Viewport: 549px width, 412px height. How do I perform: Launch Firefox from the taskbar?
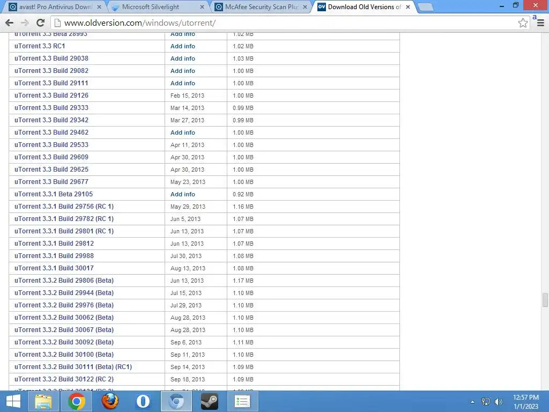pyautogui.click(x=110, y=401)
